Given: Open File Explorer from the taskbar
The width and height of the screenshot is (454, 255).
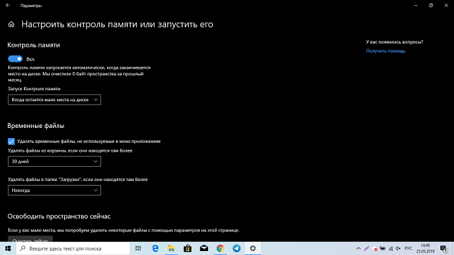Looking at the screenshot, I should coord(171,249).
